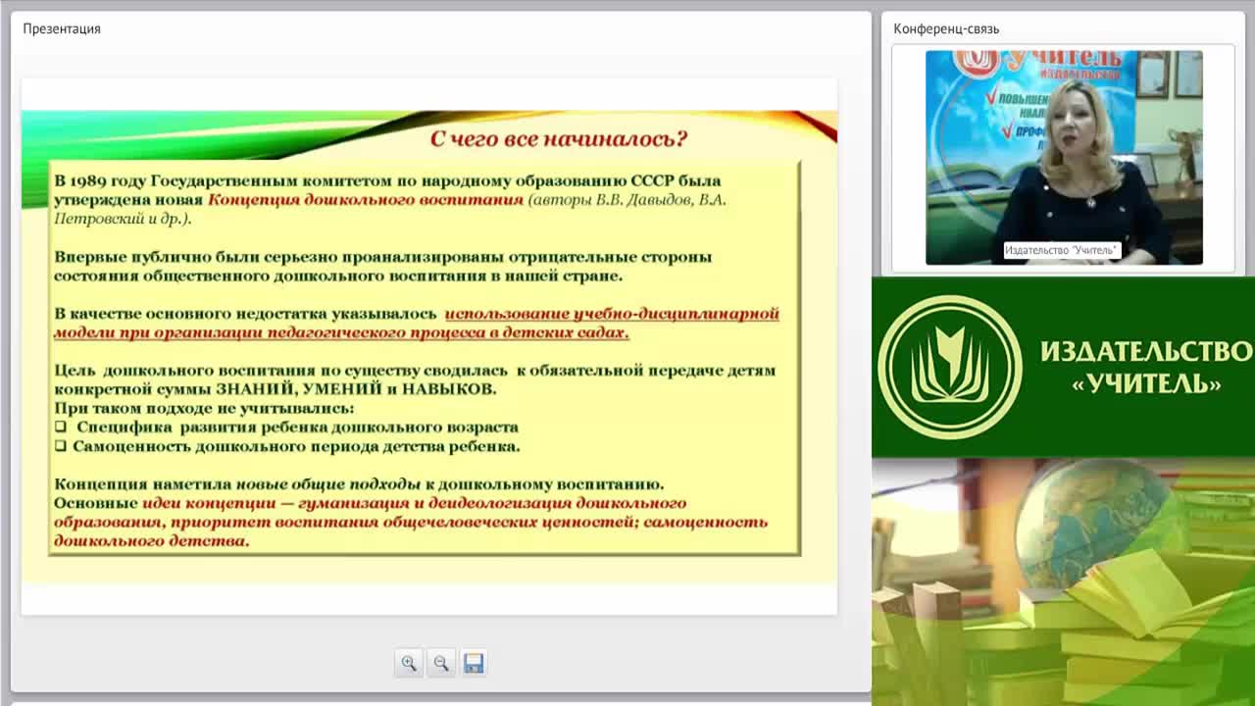Click the round Издательство Учитель logo emblem

click(949, 367)
